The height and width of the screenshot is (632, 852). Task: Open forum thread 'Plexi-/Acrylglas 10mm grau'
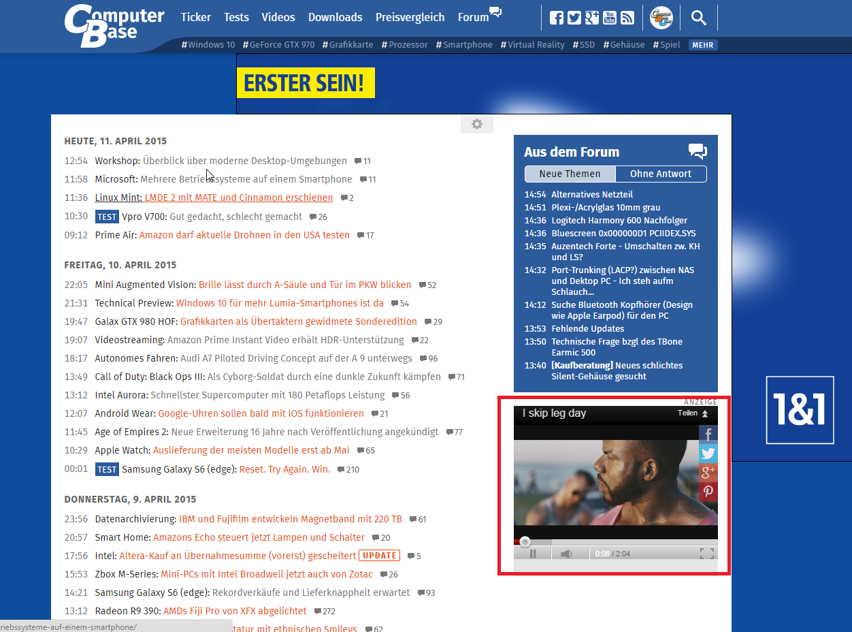606,208
